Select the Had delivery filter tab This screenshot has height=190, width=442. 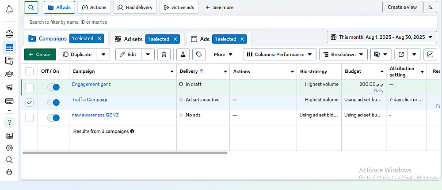coord(134,7)
